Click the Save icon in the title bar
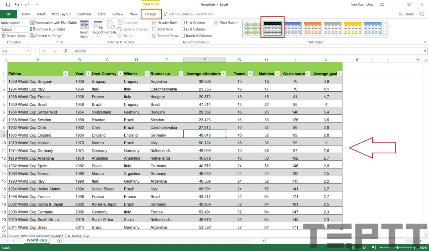Screen dimensions: 429x251 coord(8,4)
